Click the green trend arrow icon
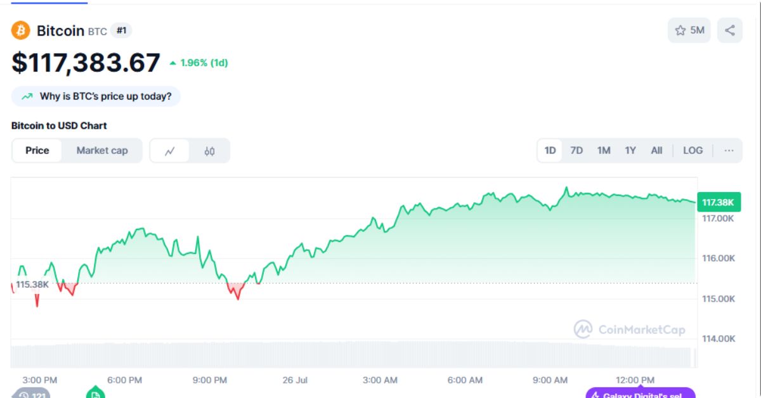761x398 pixels. (x=27, y=96)
